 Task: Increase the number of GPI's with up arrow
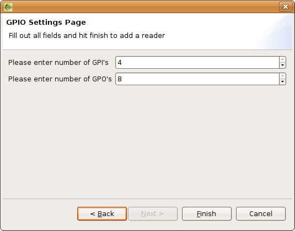[x=282, y=59]
